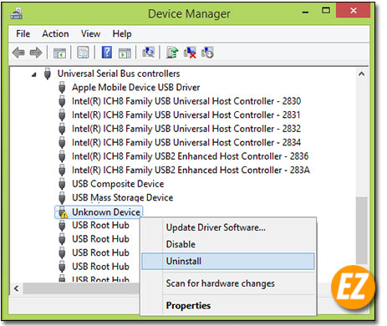Open the View menu
This screenshot has width=387, height=326.
click(90, 33)
